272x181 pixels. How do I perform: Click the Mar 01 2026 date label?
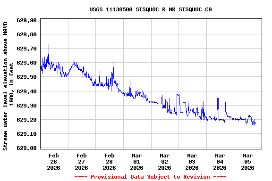(x=136, y=162)
